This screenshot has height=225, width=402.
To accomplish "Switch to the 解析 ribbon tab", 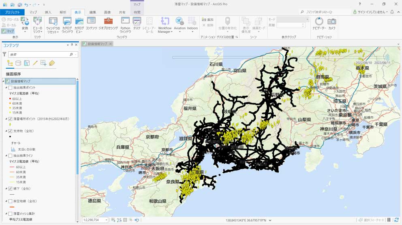I will (63, 13).
